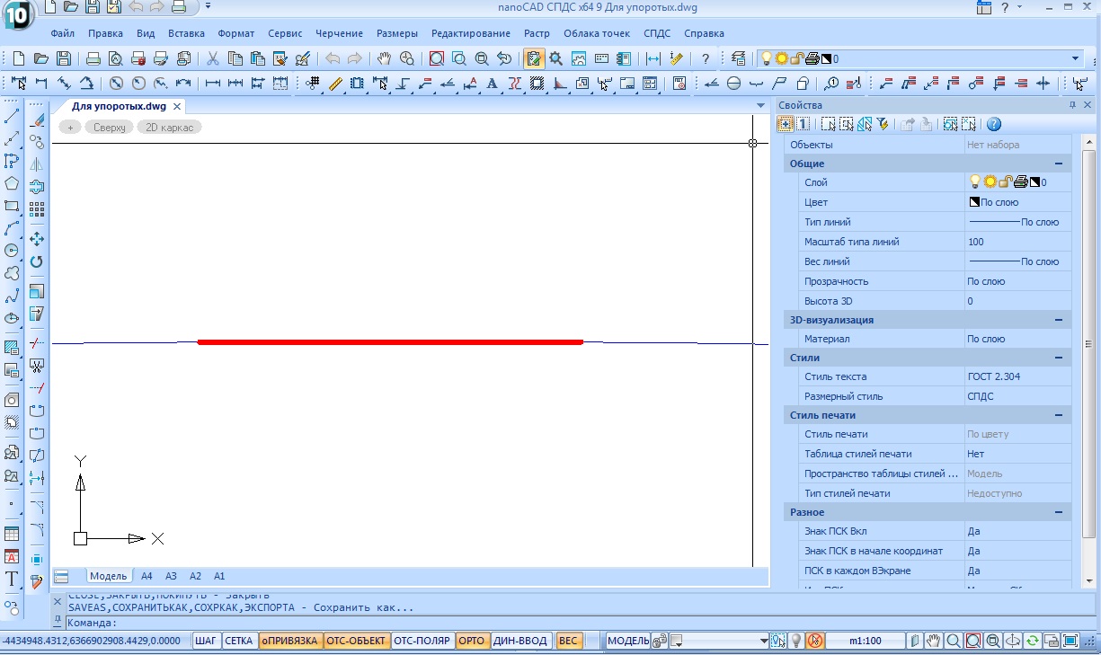Select the Move tool crossed arrows
Image resolution: width=1101 pixels, height=655 pixels.
click(x=37, y=239)
